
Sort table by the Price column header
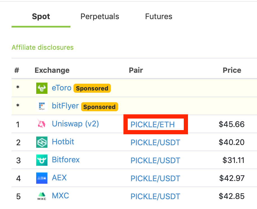[x=232, y=70]
